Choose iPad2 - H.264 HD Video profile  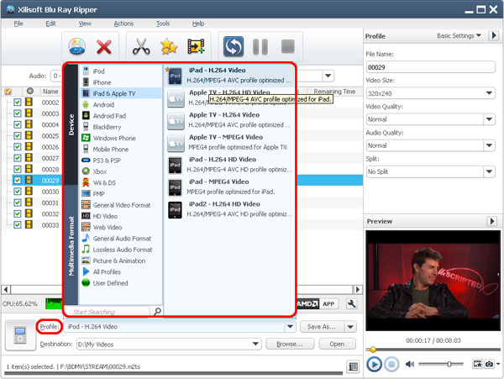click(229, 209)
